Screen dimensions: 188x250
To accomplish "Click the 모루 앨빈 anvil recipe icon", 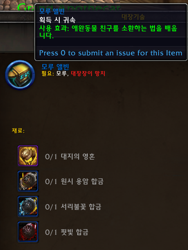I will click(20, 75).
